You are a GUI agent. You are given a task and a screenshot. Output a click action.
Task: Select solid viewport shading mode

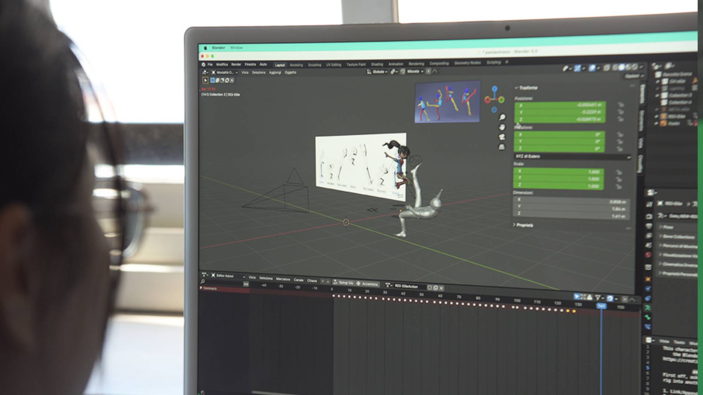pos(621,67)
